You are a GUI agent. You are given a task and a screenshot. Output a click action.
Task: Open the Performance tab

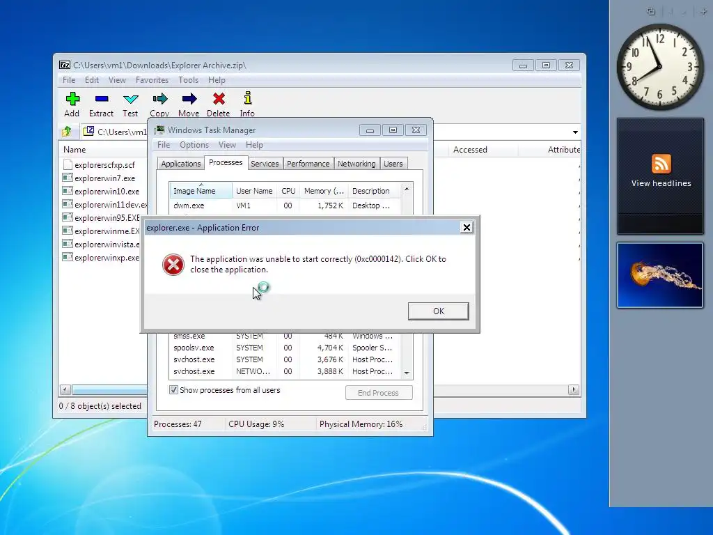click(x=308, y=164)
